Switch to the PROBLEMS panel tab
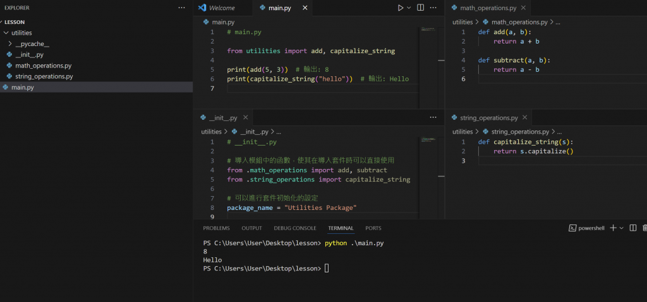 pyautogui.click(x=216, y=228)
